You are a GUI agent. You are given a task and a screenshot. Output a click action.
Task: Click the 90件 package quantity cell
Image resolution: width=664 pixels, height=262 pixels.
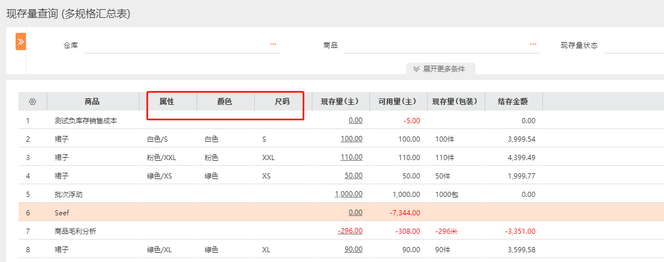point(456,250)
